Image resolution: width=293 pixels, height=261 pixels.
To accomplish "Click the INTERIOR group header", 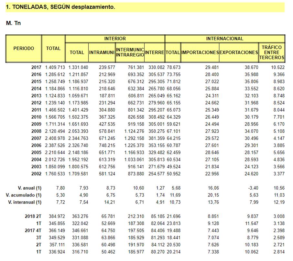I will [115, 39].
